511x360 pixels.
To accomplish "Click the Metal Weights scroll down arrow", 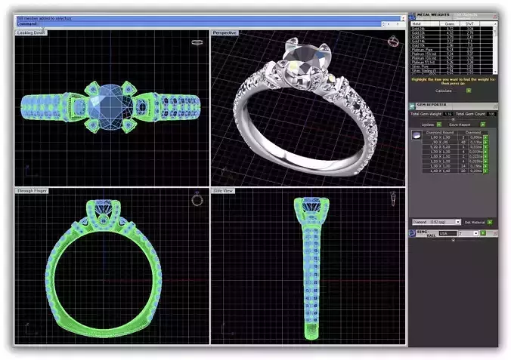I will (x=495, y=72).
